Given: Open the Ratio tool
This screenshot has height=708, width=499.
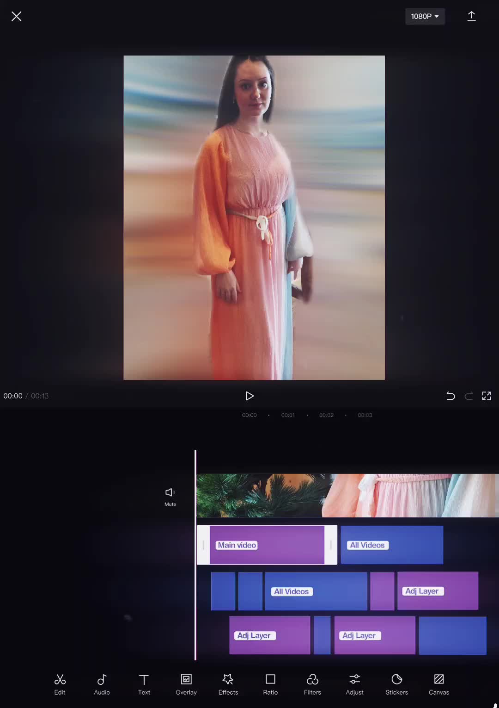Looking at the screenshot, I should 270,684.
